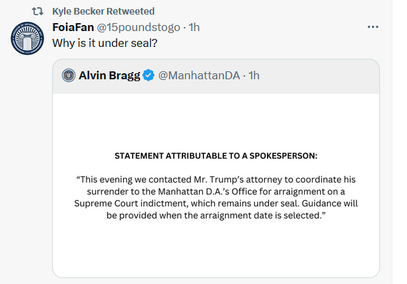The height and width of the screenshot is (284, 407).
Task: Click the statement's last line ending "date is selected."
Action: (216, 215)
